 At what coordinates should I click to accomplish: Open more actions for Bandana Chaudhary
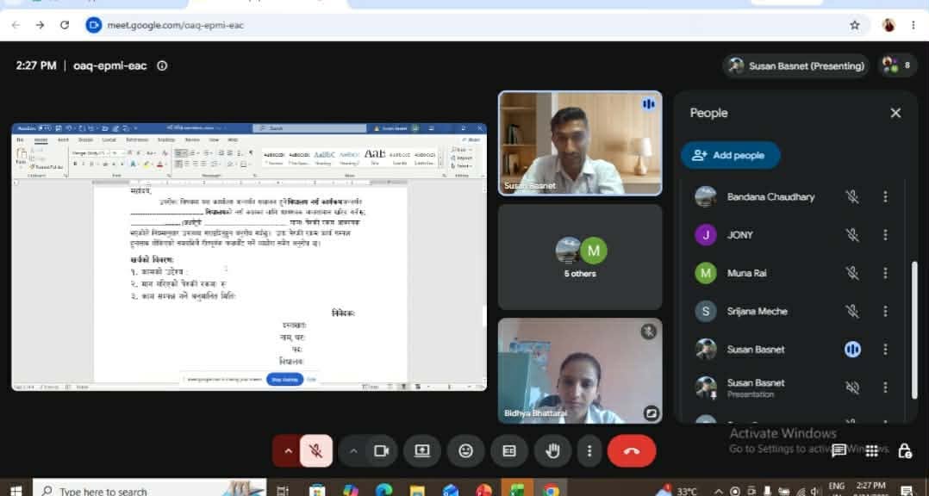click(x=885, y=197)
